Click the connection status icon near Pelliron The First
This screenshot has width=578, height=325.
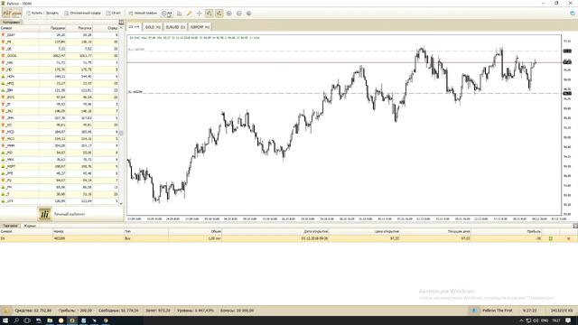pos(473,311)
